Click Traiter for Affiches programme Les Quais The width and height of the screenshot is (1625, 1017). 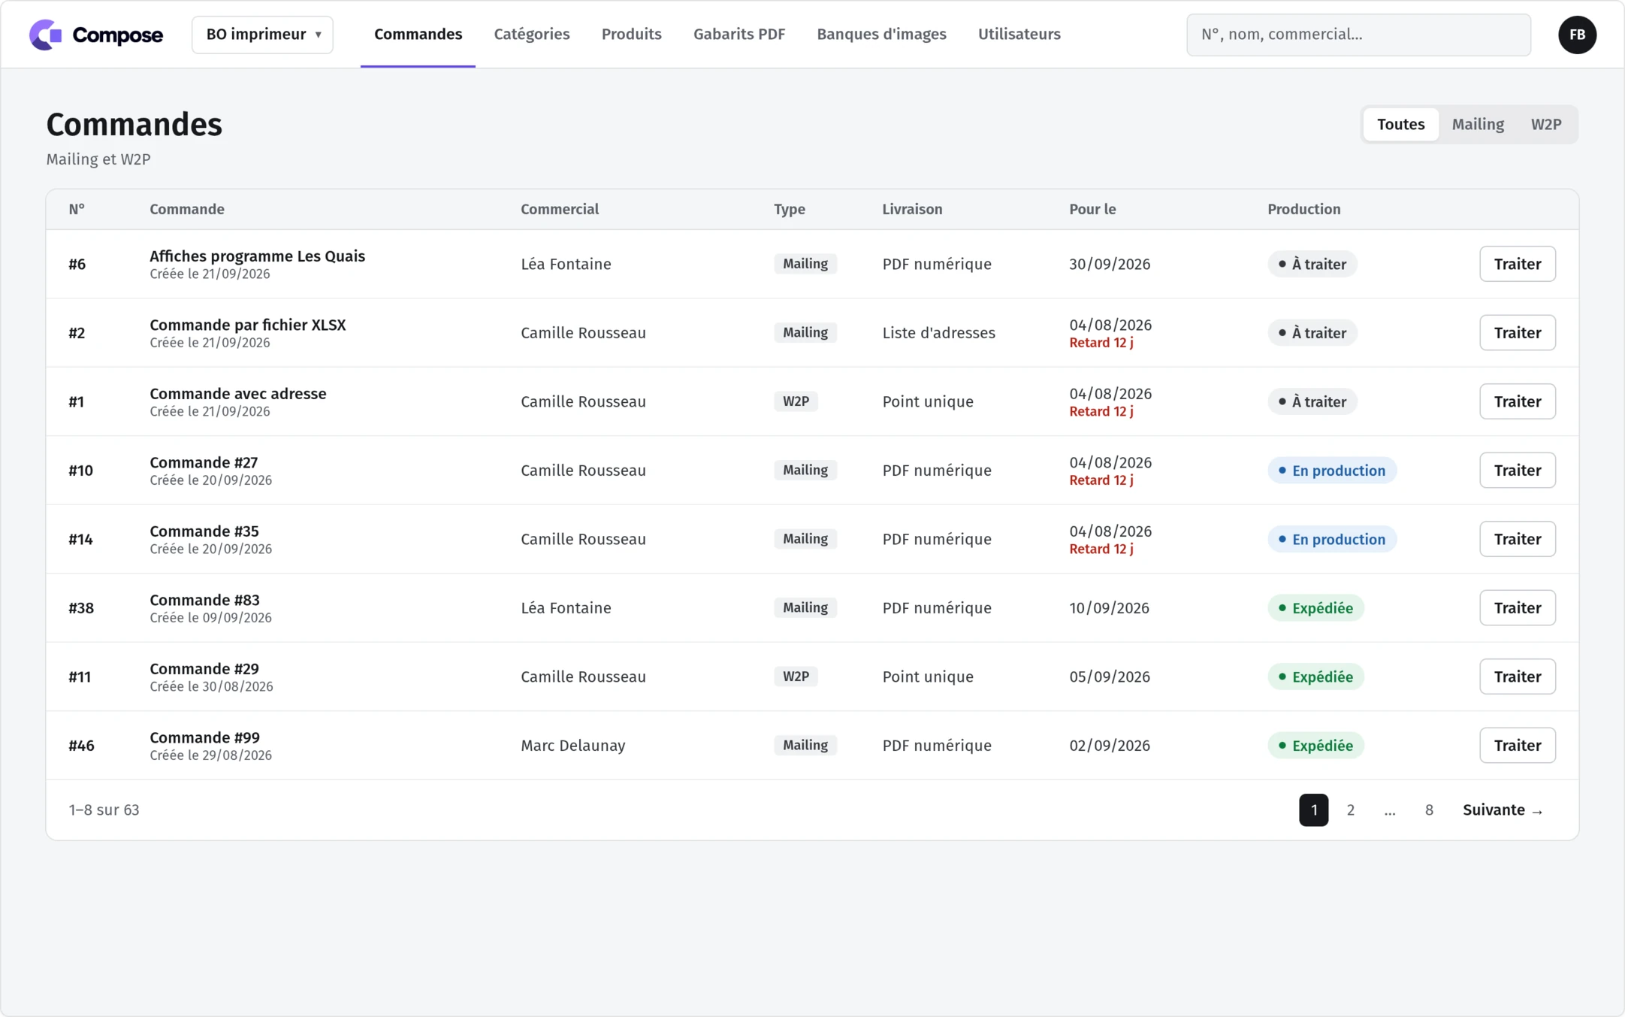click(1517, 264)
